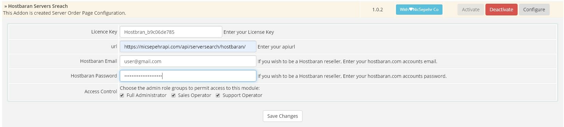
Task: Click the version number 1.0.2
Action: point(378,10)
